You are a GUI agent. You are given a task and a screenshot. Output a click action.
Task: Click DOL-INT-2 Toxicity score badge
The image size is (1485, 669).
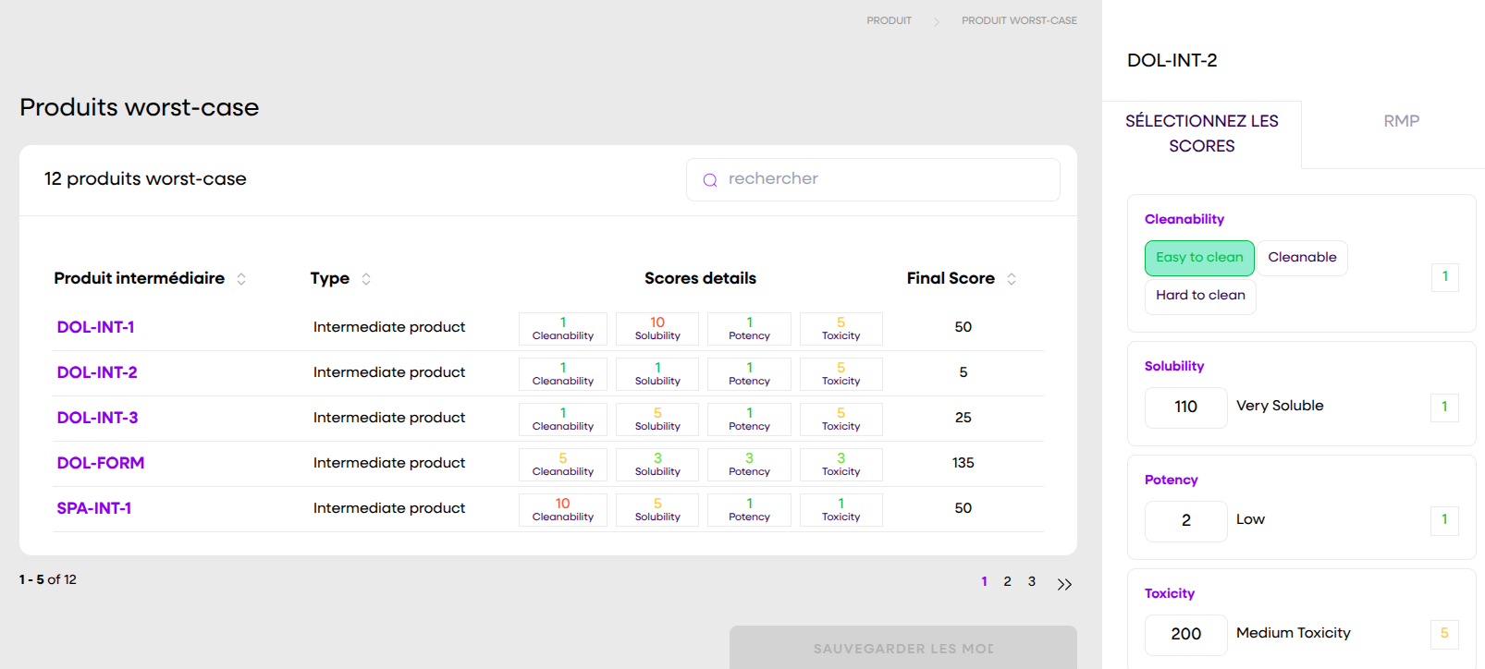(x=841, y=374)
